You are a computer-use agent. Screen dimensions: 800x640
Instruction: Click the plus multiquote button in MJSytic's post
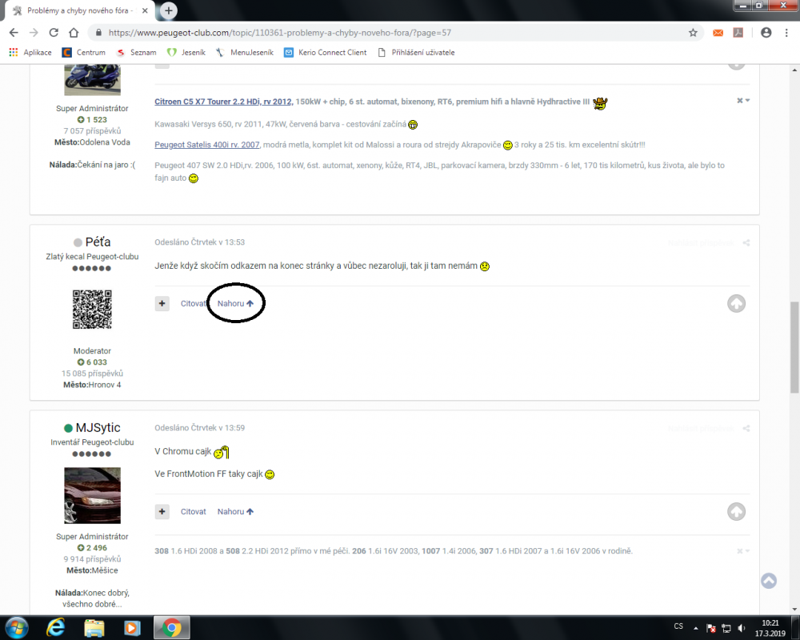coord(162,511)
